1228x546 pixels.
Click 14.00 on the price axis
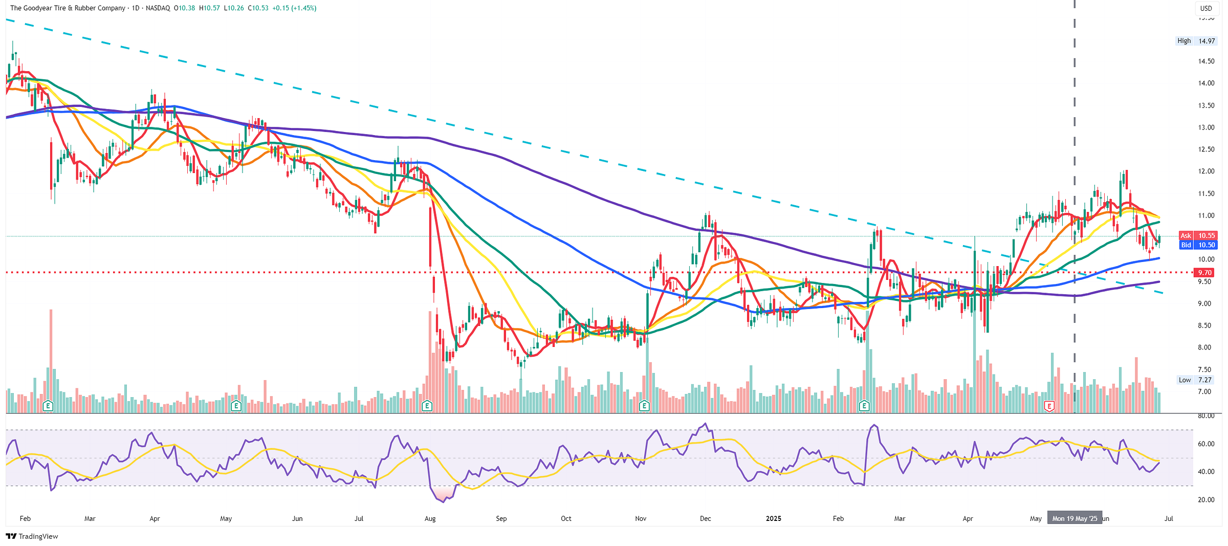click(x=1206, y=83)
